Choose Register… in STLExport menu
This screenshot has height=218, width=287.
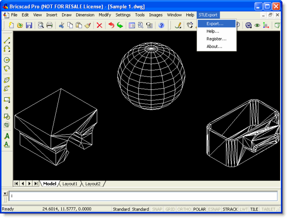(217, 39)
